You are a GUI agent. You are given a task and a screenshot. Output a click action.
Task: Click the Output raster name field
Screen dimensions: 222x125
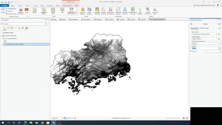[204, 39]
